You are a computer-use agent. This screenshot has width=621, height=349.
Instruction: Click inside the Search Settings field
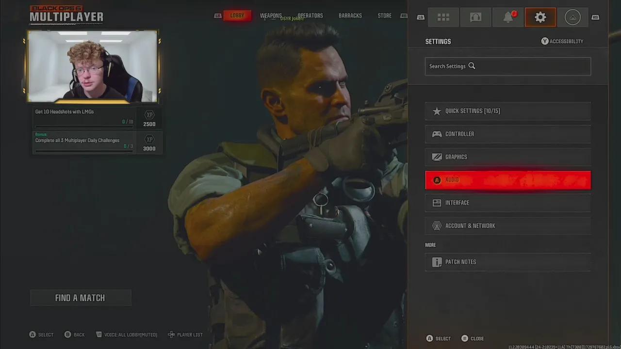508,66
